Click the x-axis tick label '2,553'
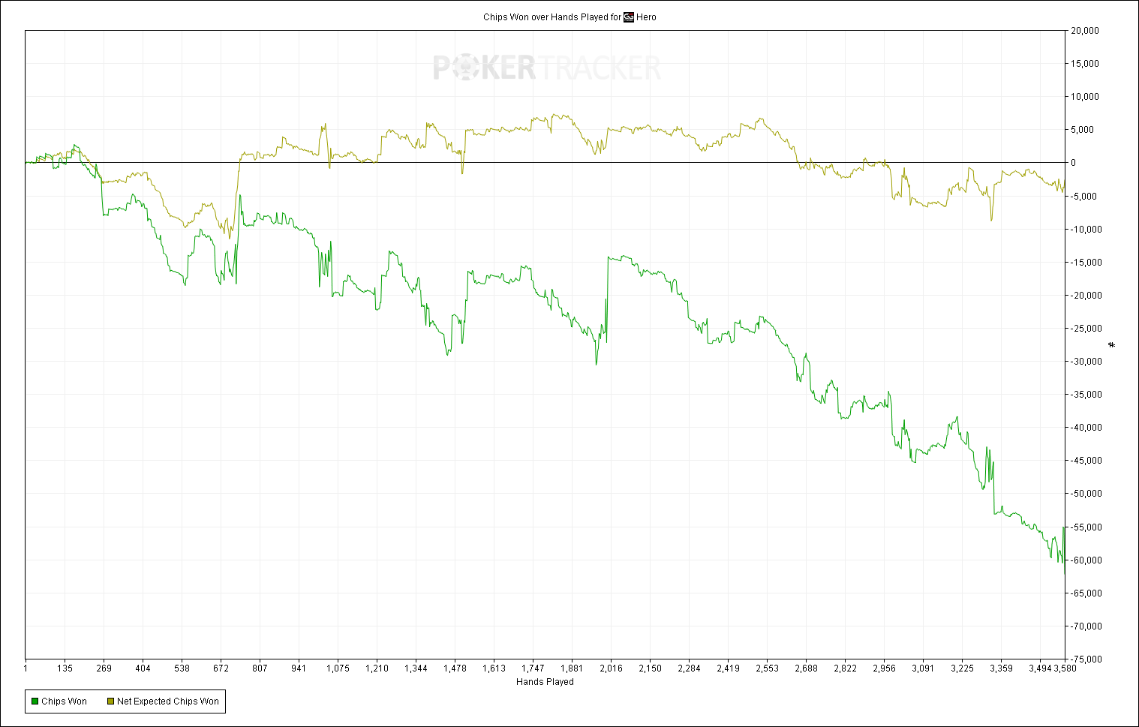 [x=767, y=668]
